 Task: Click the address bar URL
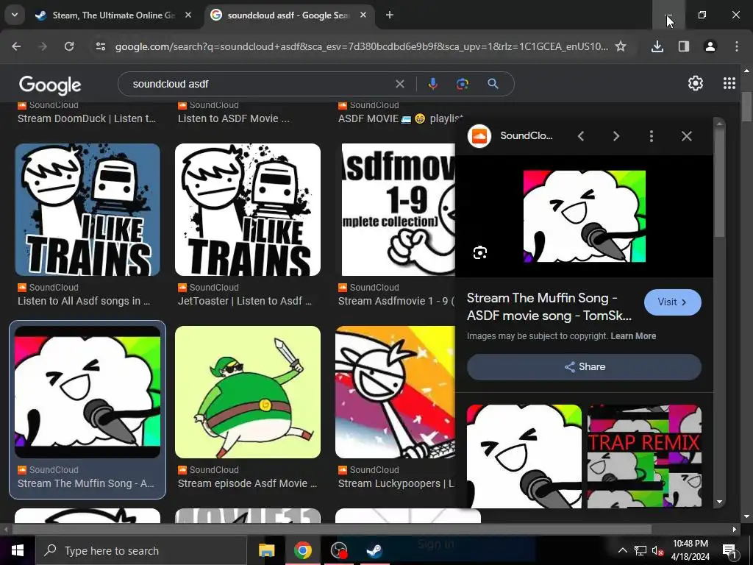point(361,46)
